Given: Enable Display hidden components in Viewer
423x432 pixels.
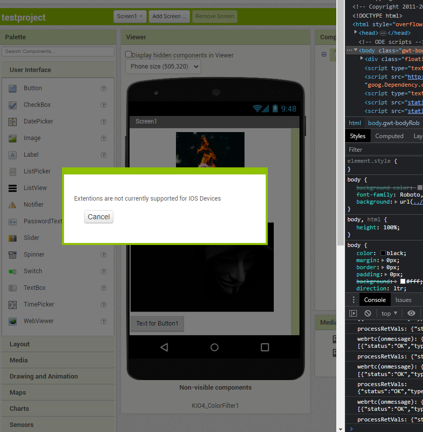Looking at the screenshot, I should point(127,54).
